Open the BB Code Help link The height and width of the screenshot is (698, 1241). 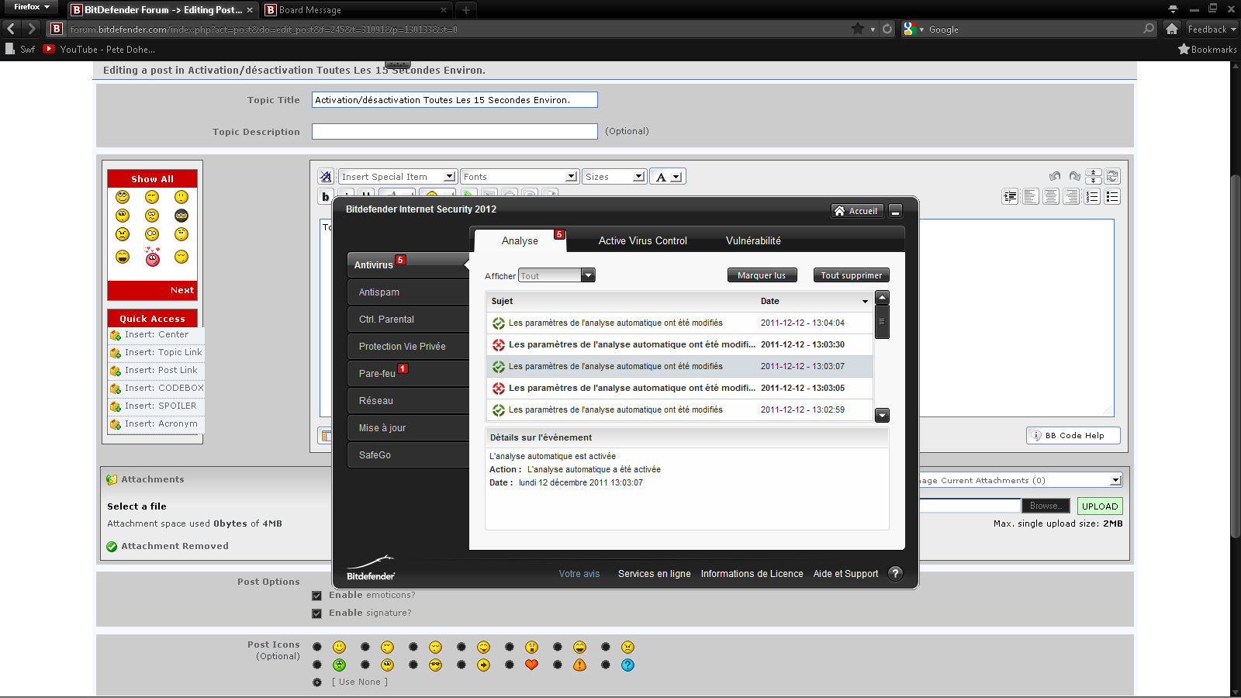[1073, 436]
